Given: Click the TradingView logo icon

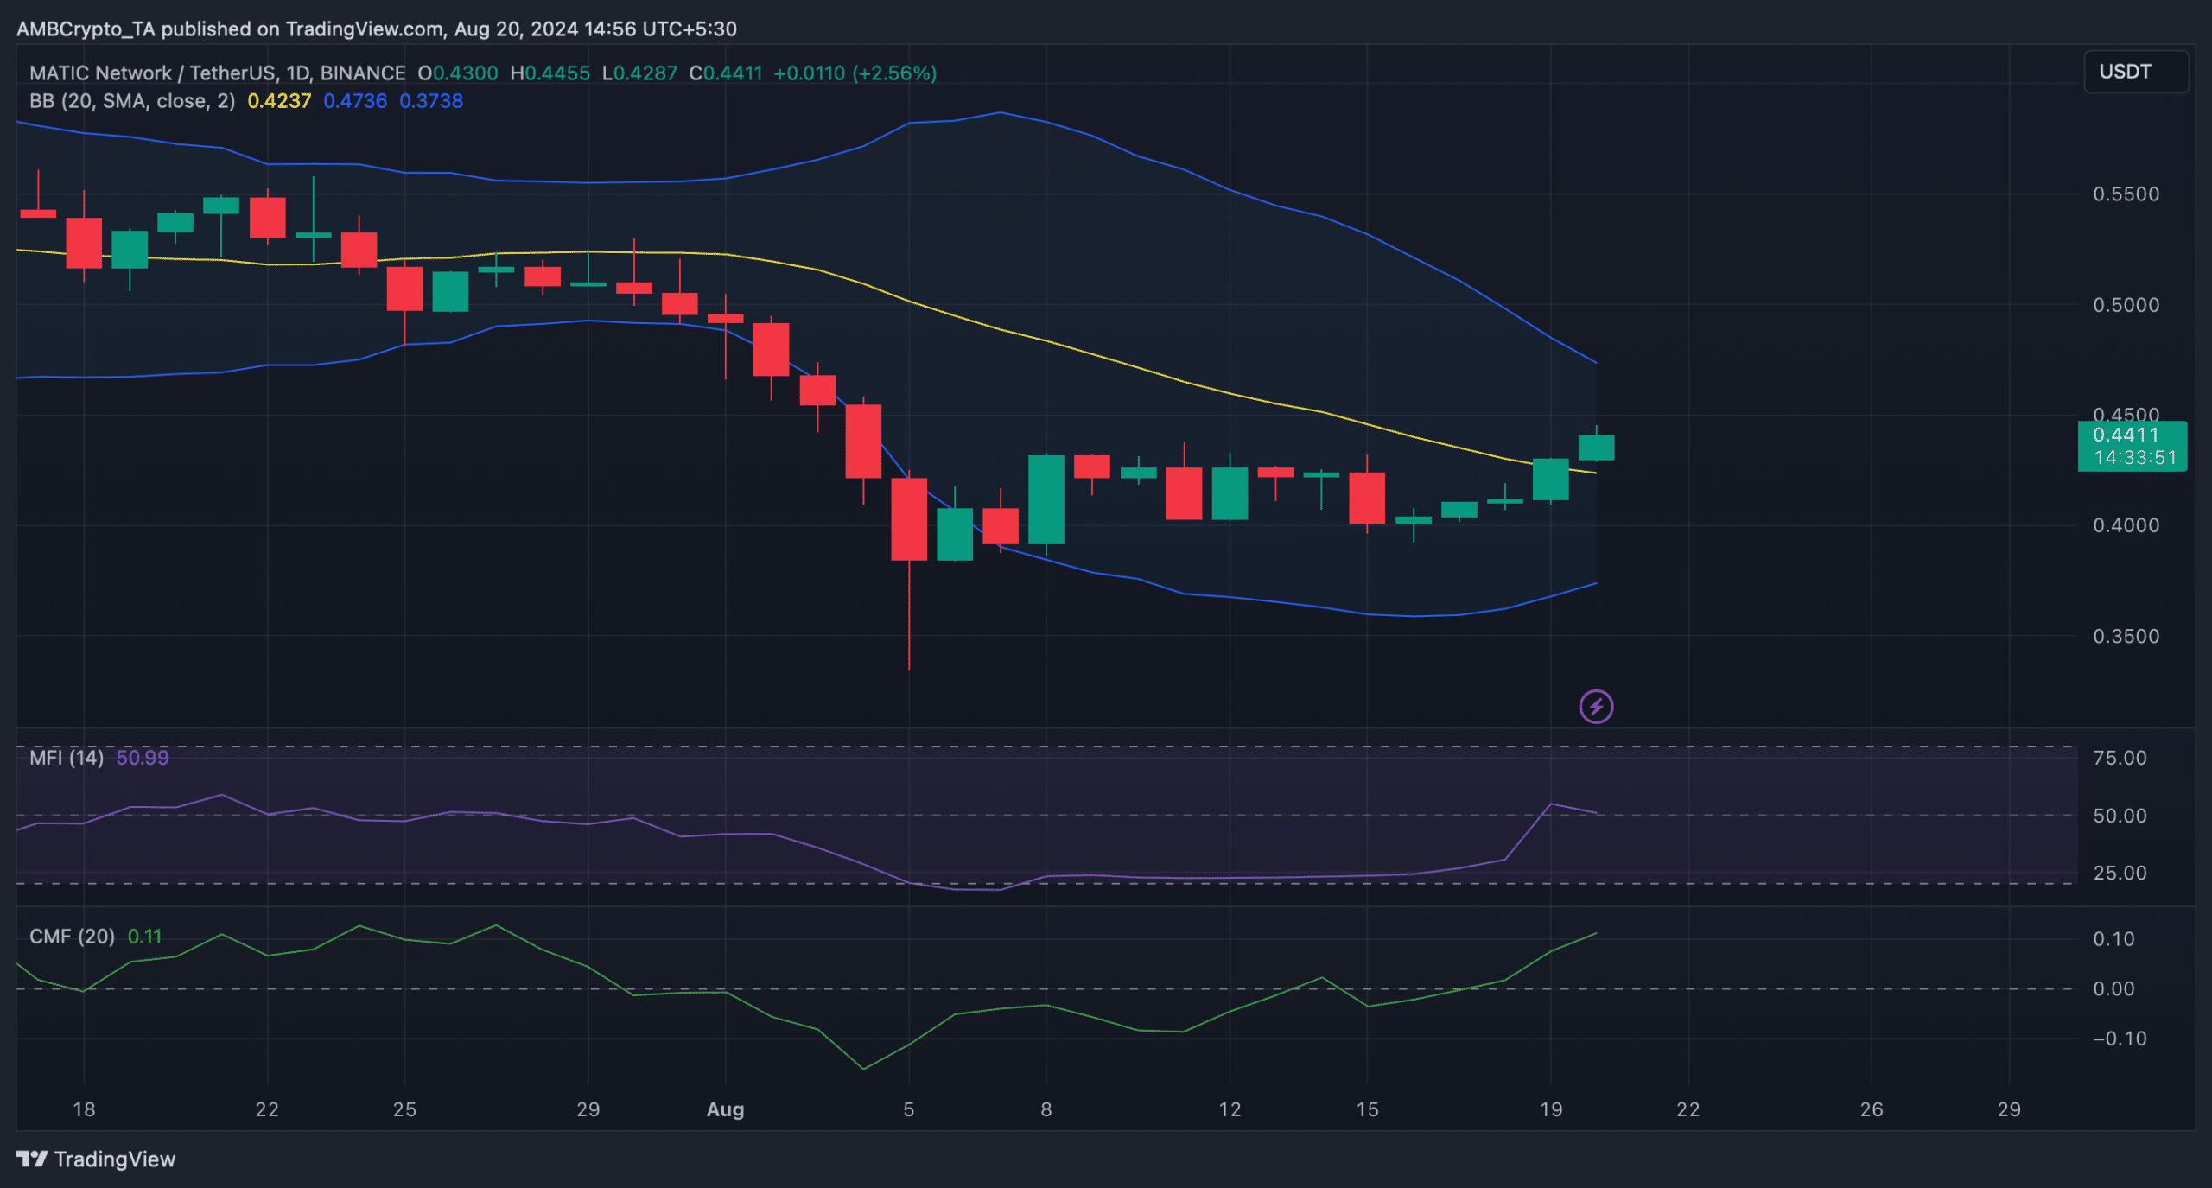Looking at the screenshot, I should (x=32, y=1159).
